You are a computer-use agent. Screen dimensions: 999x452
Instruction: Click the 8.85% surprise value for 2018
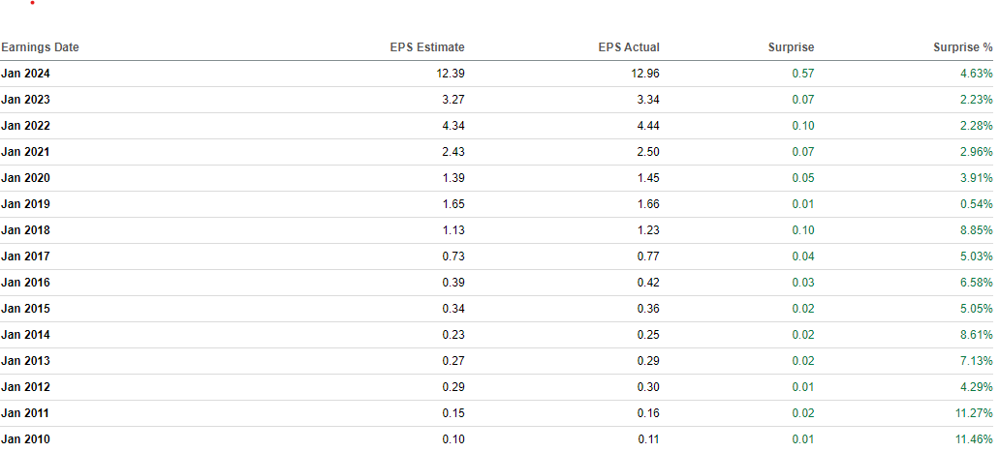pyautogui.click(x=977, y=230)
